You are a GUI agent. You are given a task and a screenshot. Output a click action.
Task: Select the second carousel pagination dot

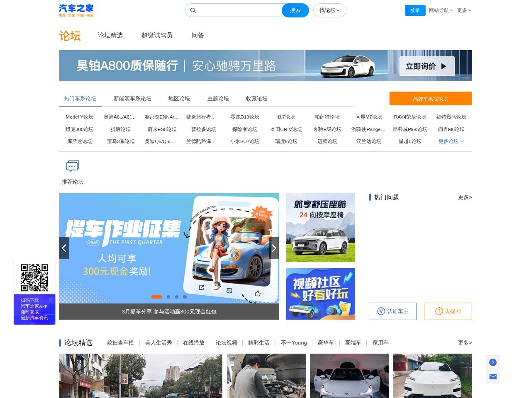click(x=168, y=297)
